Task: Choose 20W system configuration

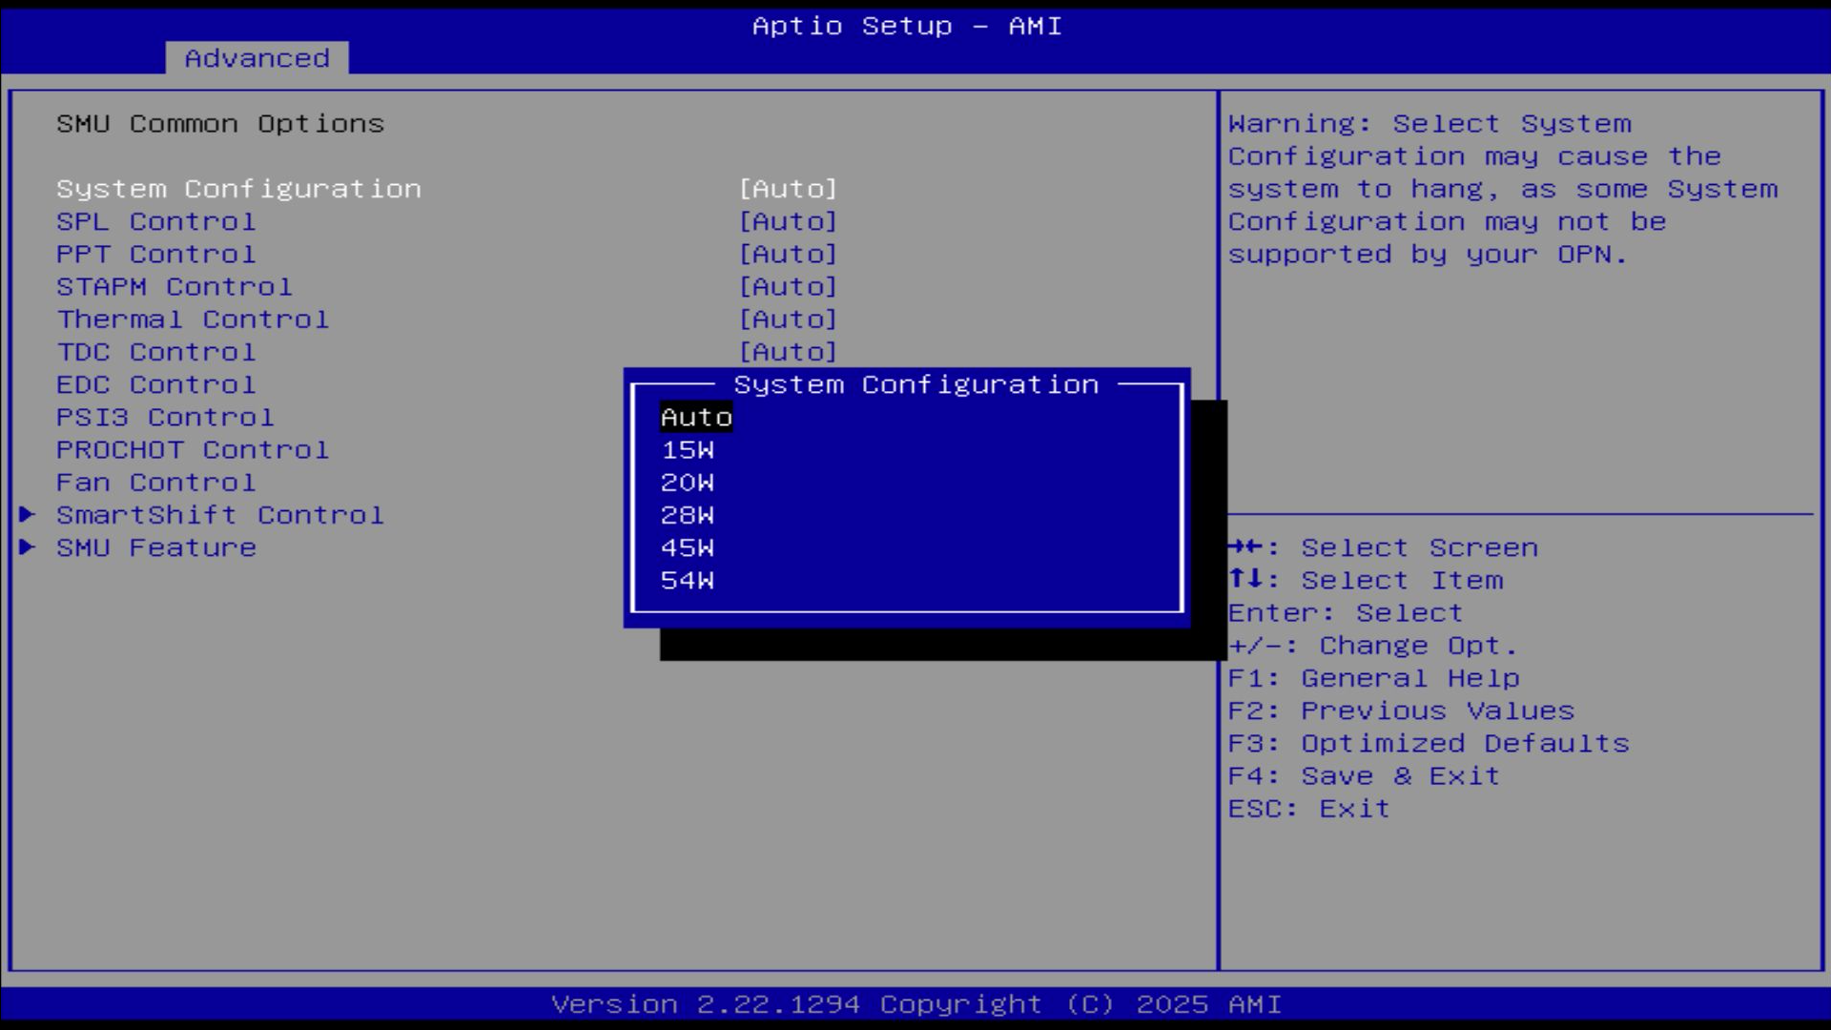Action: click(687, 483)
